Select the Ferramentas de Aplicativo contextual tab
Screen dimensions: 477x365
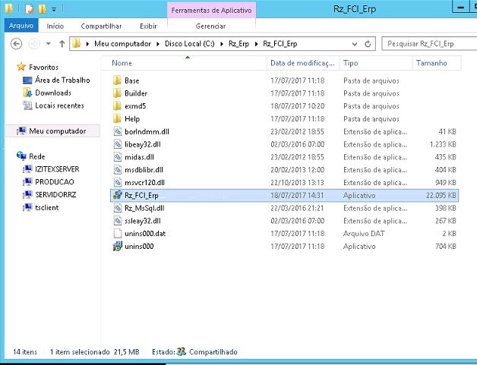pos(211,11)
